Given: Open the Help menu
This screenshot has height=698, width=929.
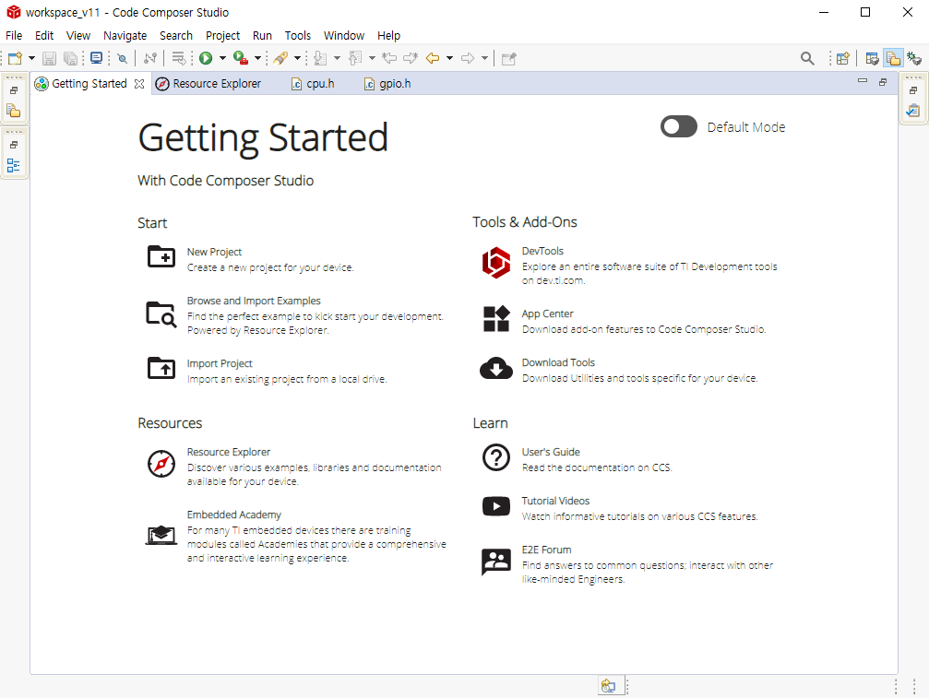Looking at the screenshot, I should pos(388,36).
